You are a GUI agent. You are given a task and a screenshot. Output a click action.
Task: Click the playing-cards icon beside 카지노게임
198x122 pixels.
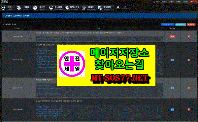click(x=67, y=8)
